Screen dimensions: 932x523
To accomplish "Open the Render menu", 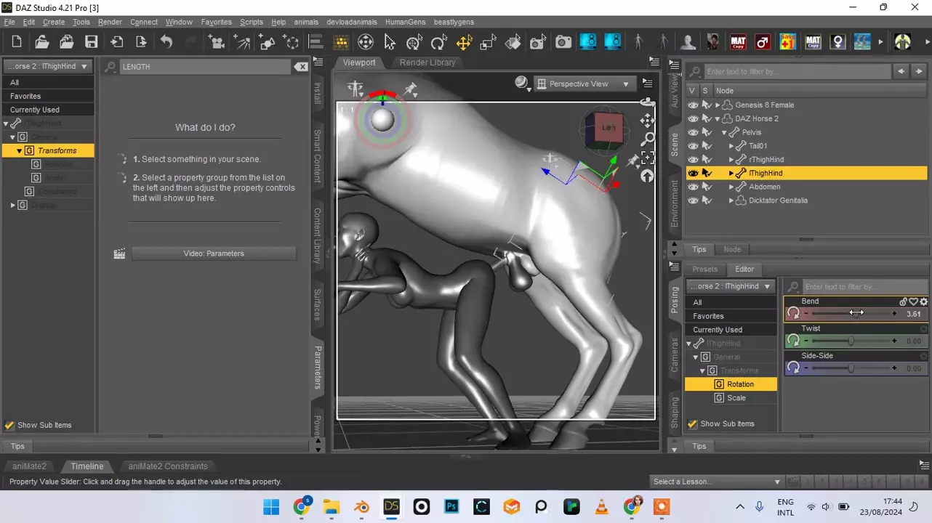I will [x=110, y=23].
